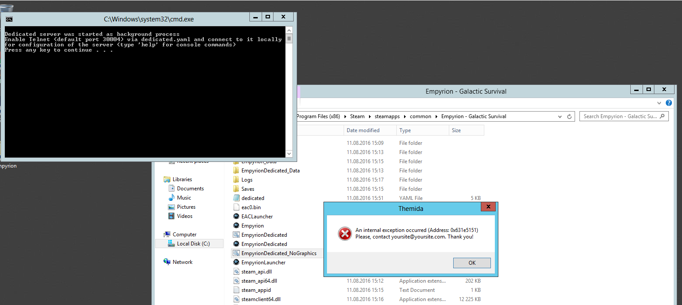Maximize the cmd.exe window
Image resolution: width=682 pixels, height=305 pixels.
[267, 17]
